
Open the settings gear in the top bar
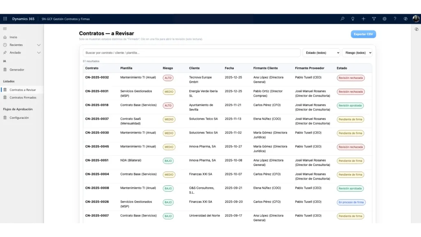click(384, 19)
